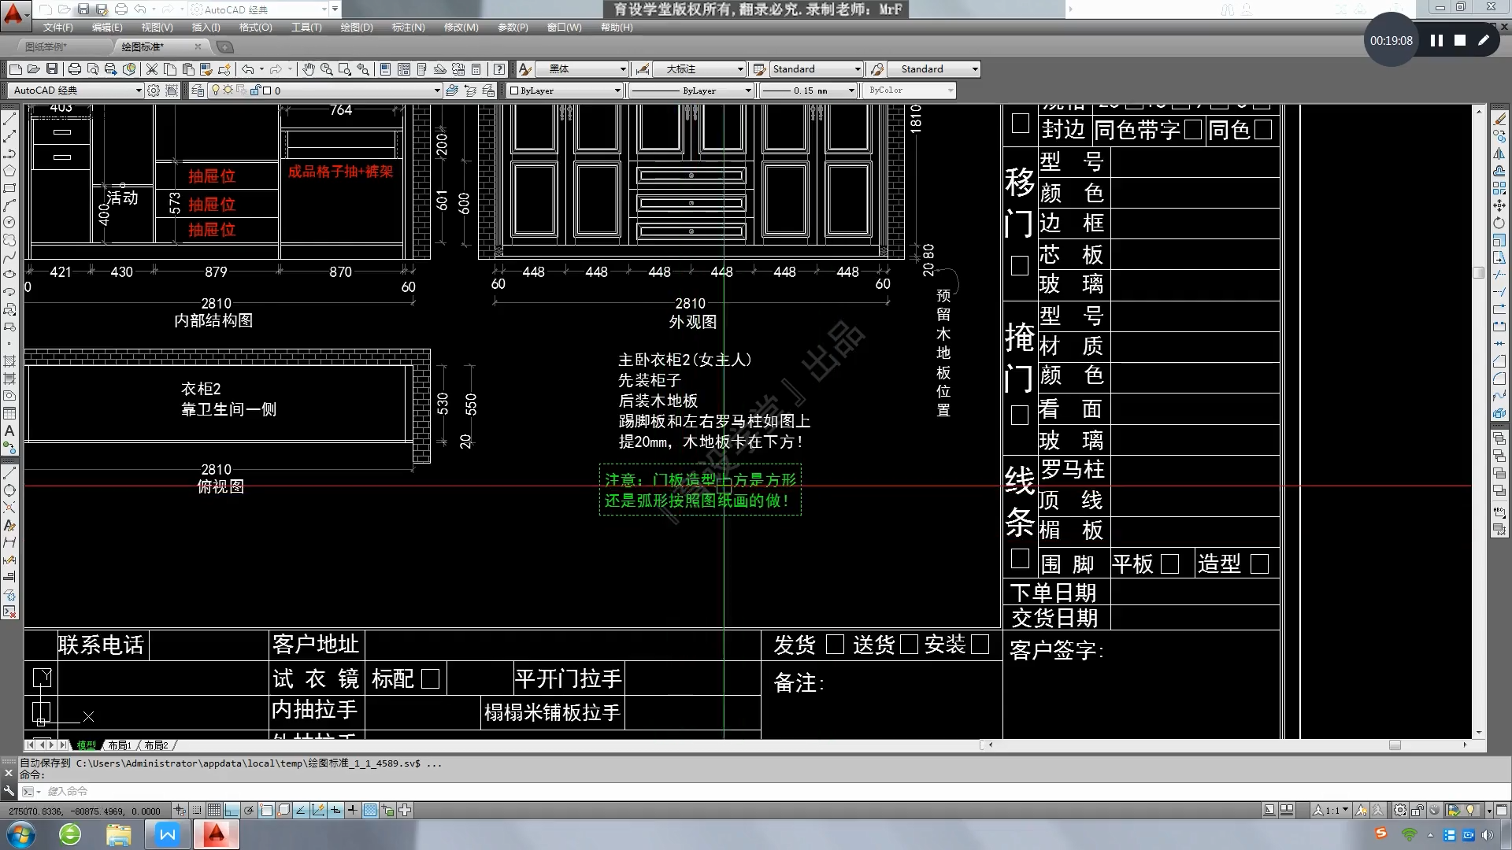Open the first Standard table style dropdown

pyautogui.click(x=816, y=69)
